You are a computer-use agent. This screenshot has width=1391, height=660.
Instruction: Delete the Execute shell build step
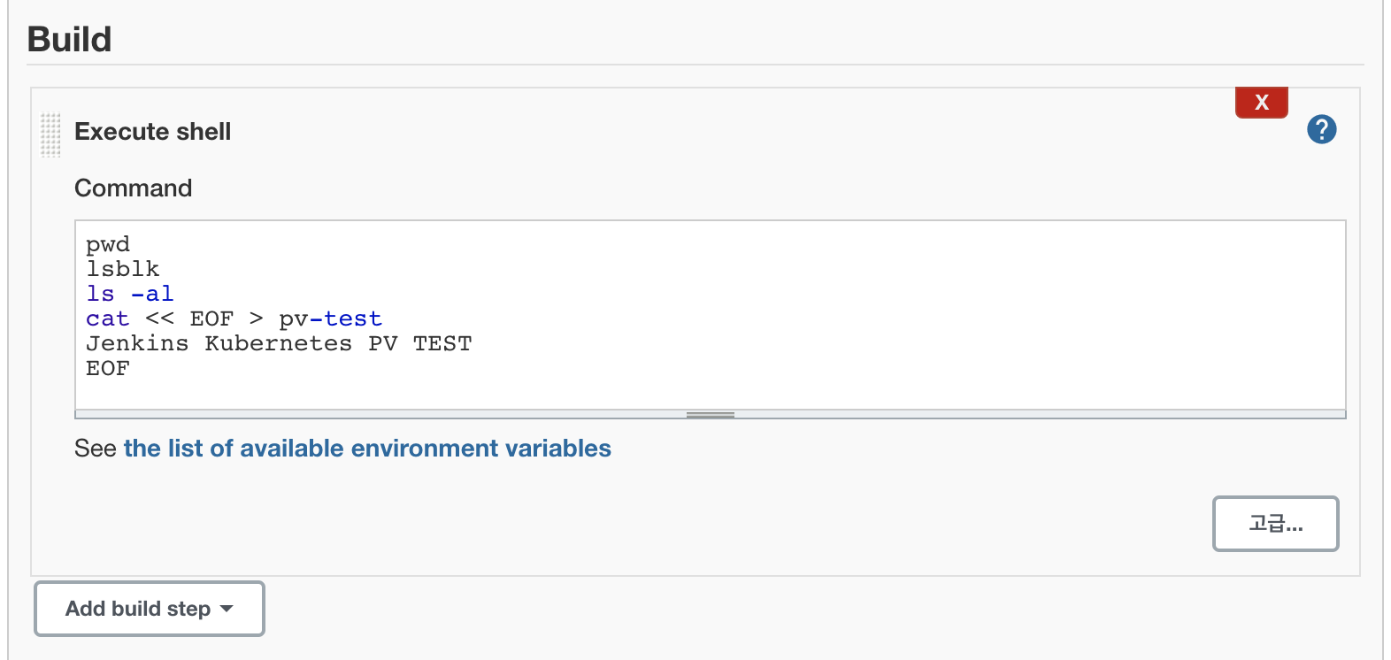(x=1261, y=103)
